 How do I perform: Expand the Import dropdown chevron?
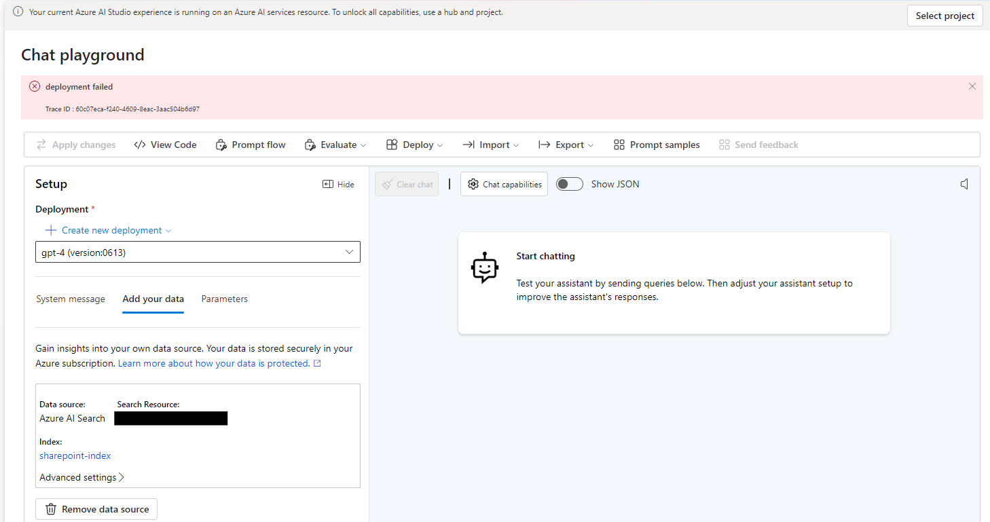point(516,145)
